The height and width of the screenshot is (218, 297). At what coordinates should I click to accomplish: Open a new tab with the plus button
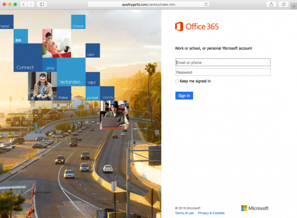294,6
